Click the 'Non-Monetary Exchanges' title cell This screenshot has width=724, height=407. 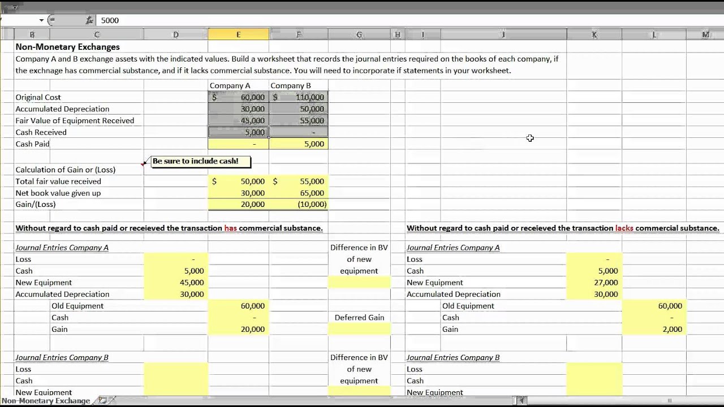pos(67,47)
